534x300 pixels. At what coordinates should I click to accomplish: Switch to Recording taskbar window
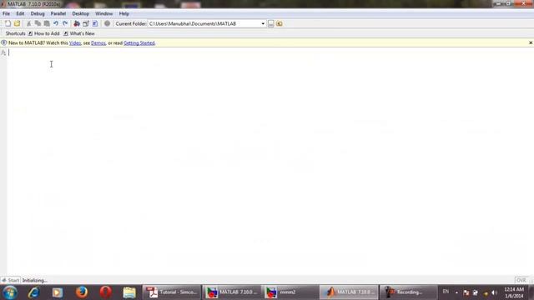tap(408, 292)
